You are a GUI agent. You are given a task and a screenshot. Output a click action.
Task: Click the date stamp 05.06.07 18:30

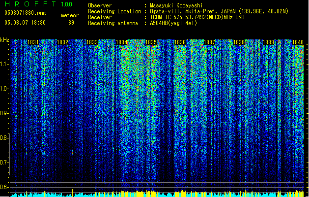25,23
